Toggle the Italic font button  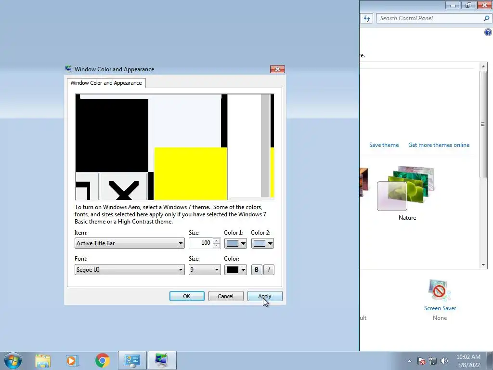[x=269, y=270]
